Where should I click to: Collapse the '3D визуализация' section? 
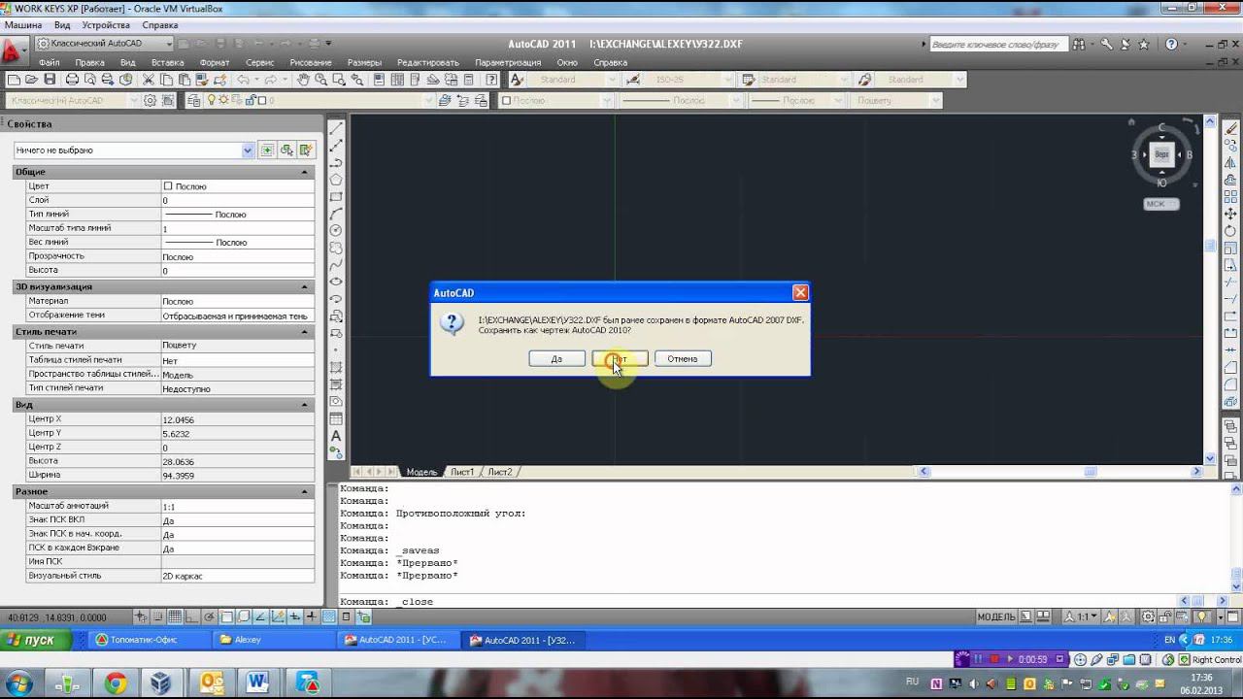[x=305, y=287]
